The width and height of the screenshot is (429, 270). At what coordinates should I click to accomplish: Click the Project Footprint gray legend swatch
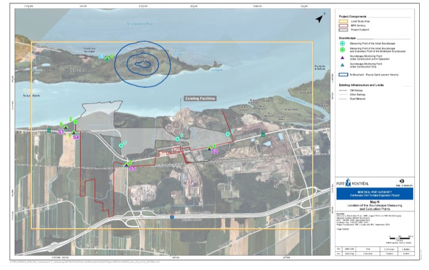point(344,30)
